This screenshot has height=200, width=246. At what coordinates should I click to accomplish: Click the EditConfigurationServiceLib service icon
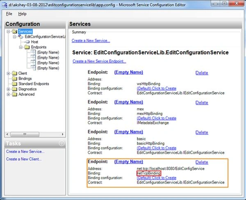coord(21,37)
